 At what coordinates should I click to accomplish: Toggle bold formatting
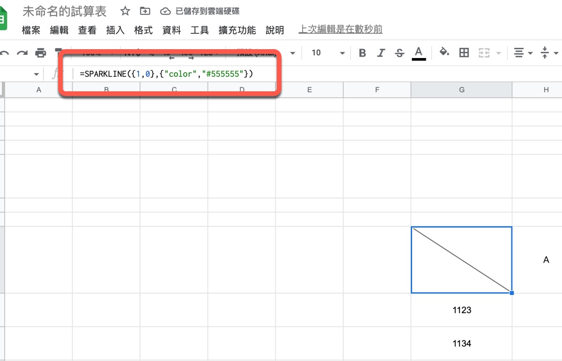362,52
